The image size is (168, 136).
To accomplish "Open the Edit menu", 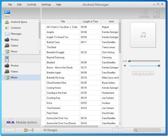I will click(19, 5).
